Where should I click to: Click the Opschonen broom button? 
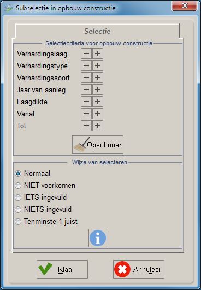click(x=98, y=145)
